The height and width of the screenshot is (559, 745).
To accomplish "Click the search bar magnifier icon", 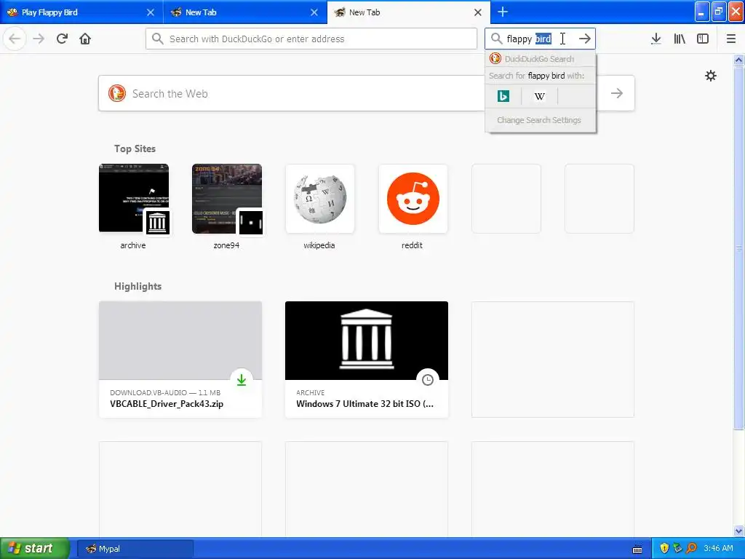I will pyautogui.click(x=496, y=39).
